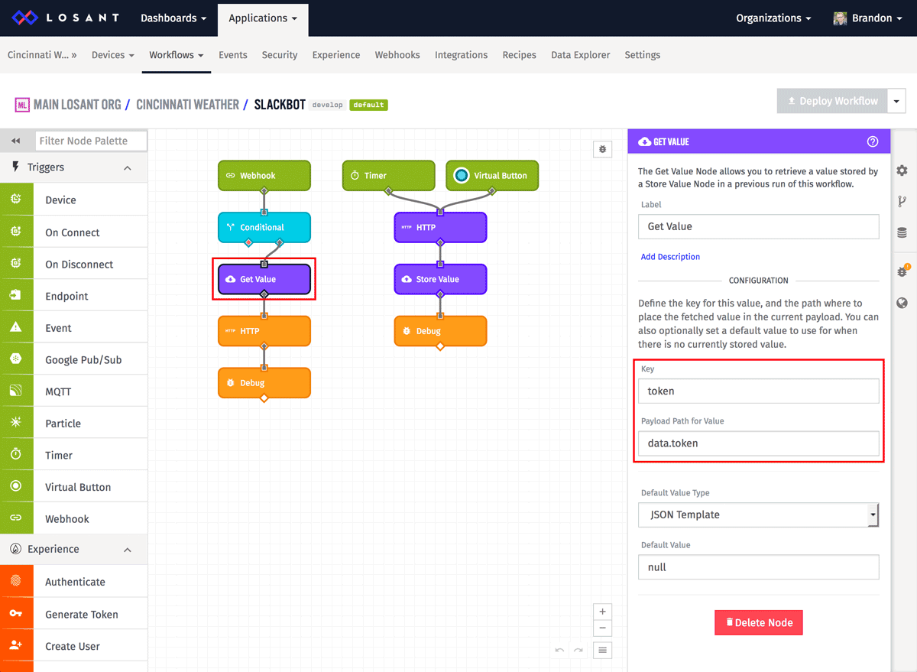Open the Organizations dropdown
Image resolution: width=917 pixels, height=672 pixels.
click(773, 18)
